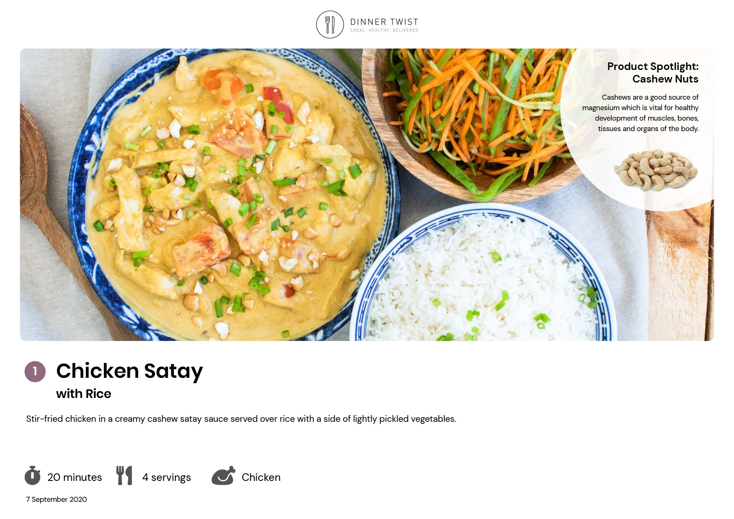Click the Product Spotlight: Cashew Nuts heading
The width and height of the screenshot is (734, 519).
[653, 72]
